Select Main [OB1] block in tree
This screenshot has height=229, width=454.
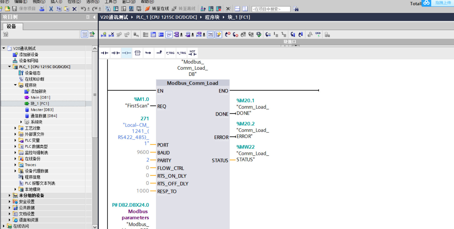click(x=40, y=97)
